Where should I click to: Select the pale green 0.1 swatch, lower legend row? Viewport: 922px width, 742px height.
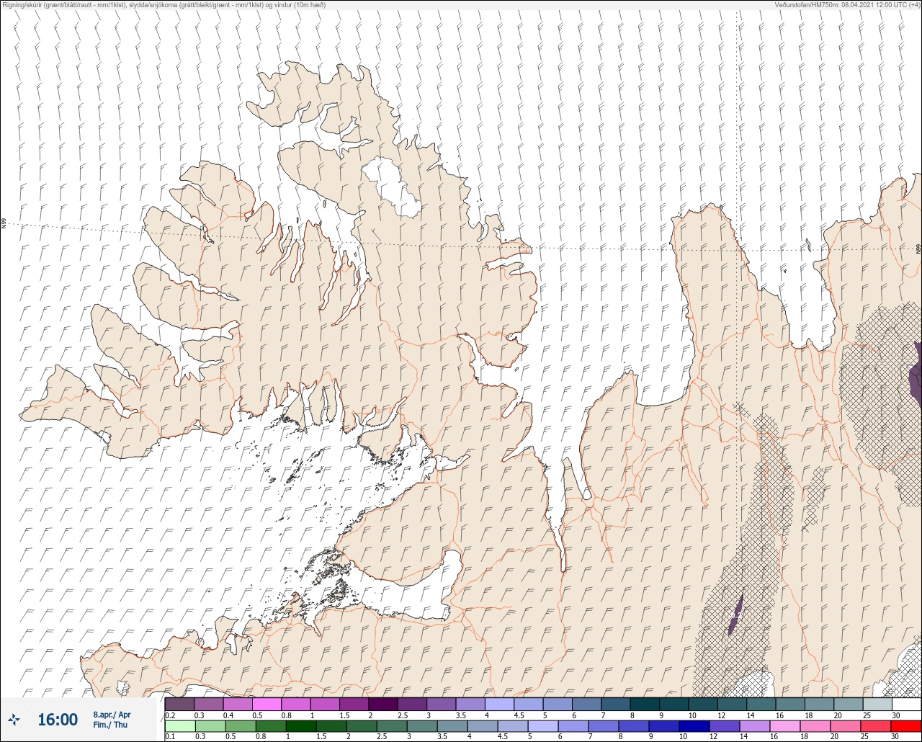(x=179, y=725)
